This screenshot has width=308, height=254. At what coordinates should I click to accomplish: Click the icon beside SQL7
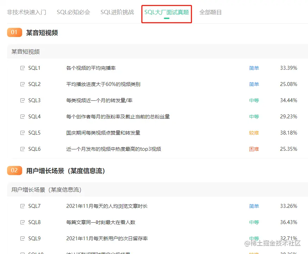point(23,206)
